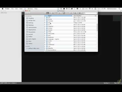Expand the Graphviz folder disclosure triangle
Image resolution: width=122 pixels, height=92 pixels.
click(x=45, y=26)
